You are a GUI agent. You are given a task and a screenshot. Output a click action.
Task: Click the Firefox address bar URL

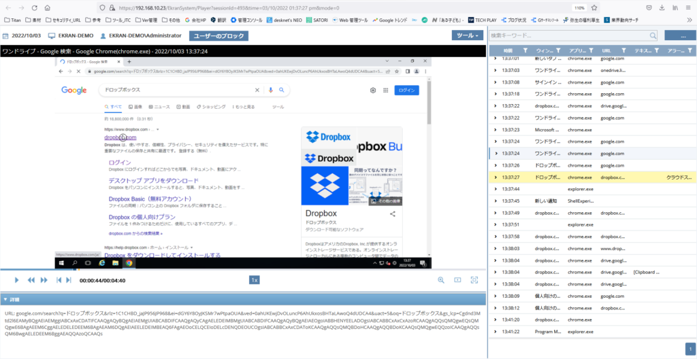(x=229, y=8)
